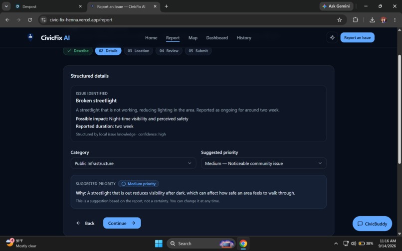Viewport: 402px width, 251px height.
Task: Open the CivicBuddy chat button
Action: tap(372, 224)
